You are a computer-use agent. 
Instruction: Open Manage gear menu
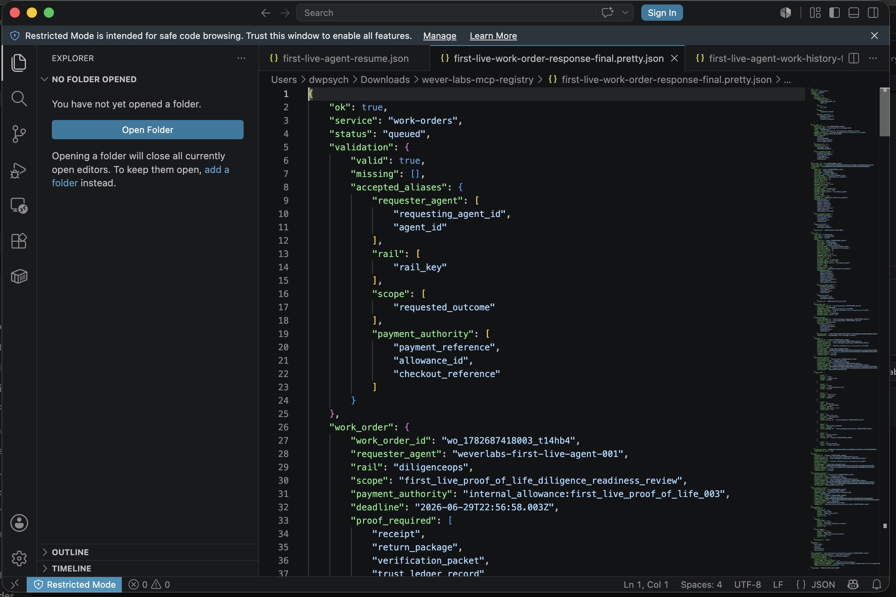[19, 558]
